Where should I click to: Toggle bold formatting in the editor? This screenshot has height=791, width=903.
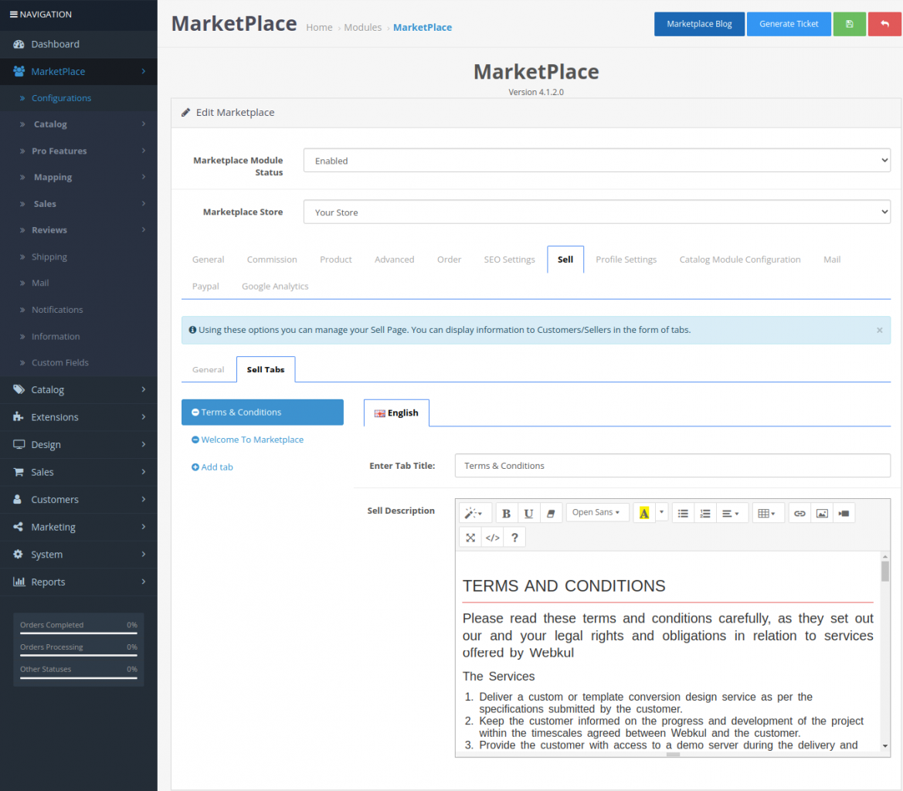pyautogui.click(x=506, y=513)
